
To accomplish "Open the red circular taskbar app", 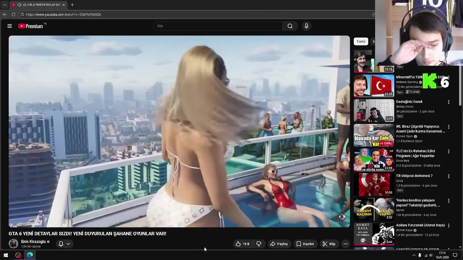I will click(x=18, y=255).
